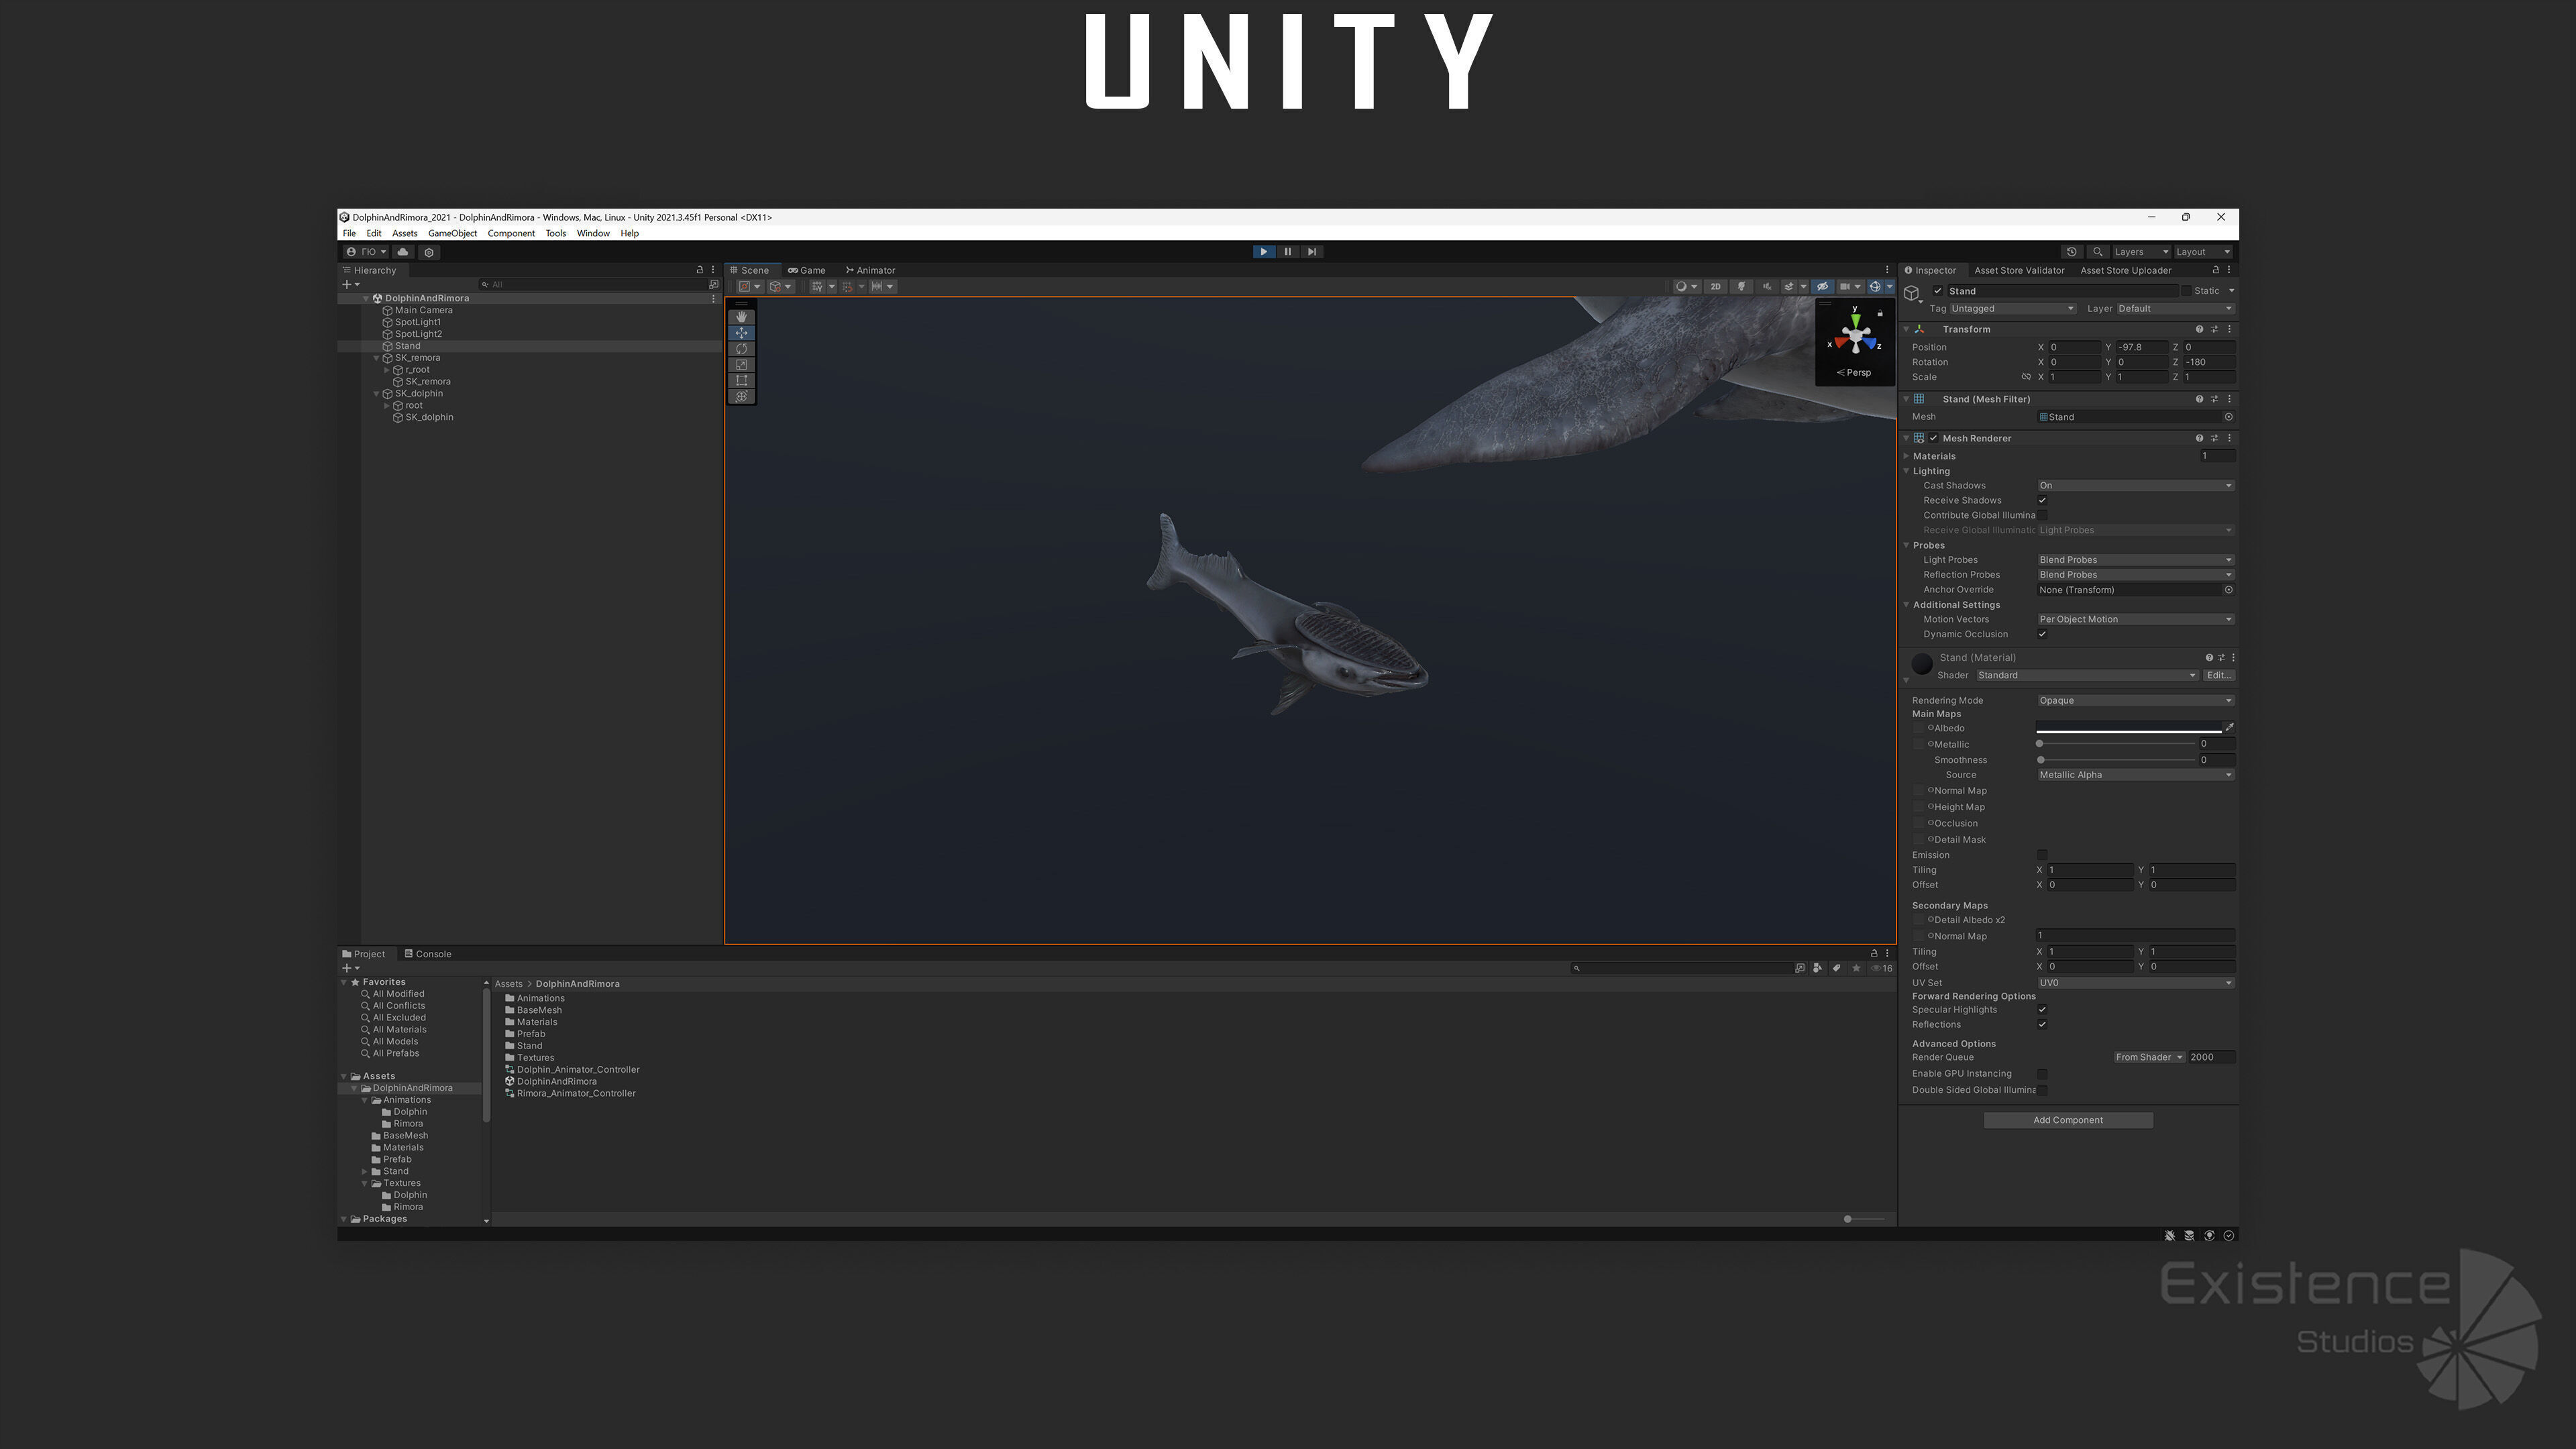Collapse SK_remora in Hierarchy
The image size is (2576, 1449).
tap(376, 358)
